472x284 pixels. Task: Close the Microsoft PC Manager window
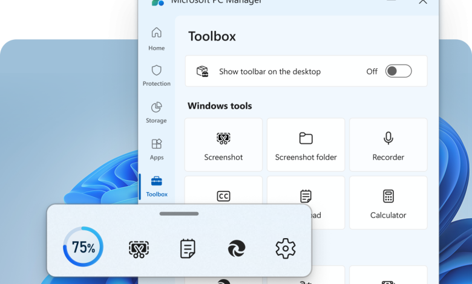pyautogui.click(x=423, y=2)
